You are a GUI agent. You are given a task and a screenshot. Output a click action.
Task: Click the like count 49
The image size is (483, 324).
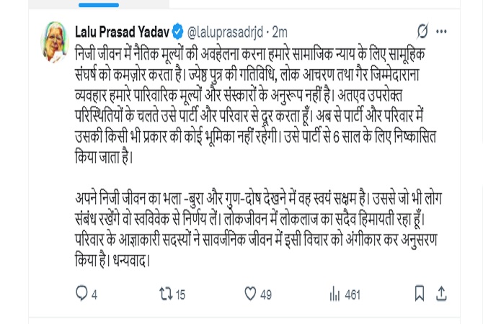coord(266,294)
